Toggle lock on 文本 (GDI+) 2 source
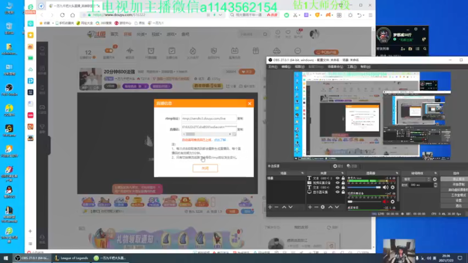The width and height of the screenshot is (468, 263). 343,178
